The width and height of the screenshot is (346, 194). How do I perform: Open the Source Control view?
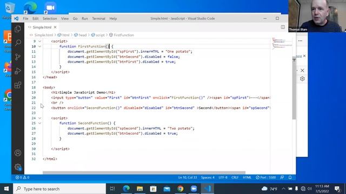click(x=18, y=57)
